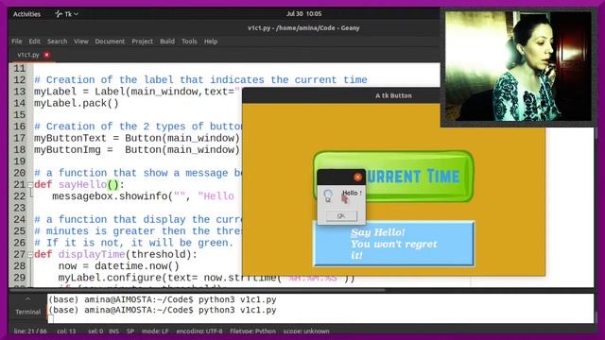Open the Build menu
The height and width of the screenshot is (340, 605).
[x=167, y=42]
